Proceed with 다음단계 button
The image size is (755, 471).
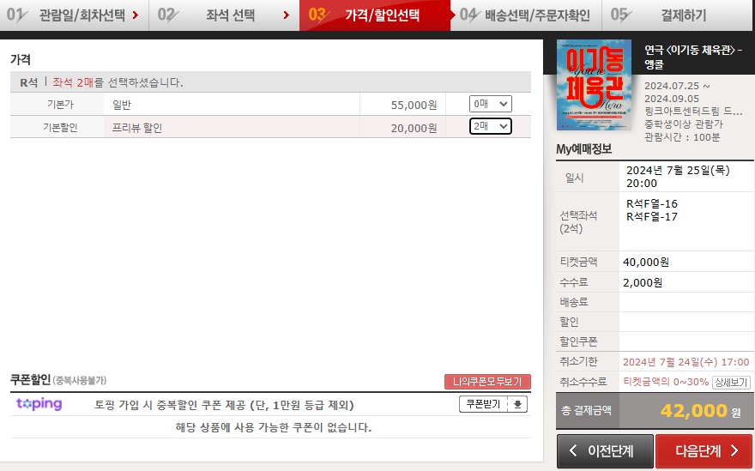pos(704,450)
